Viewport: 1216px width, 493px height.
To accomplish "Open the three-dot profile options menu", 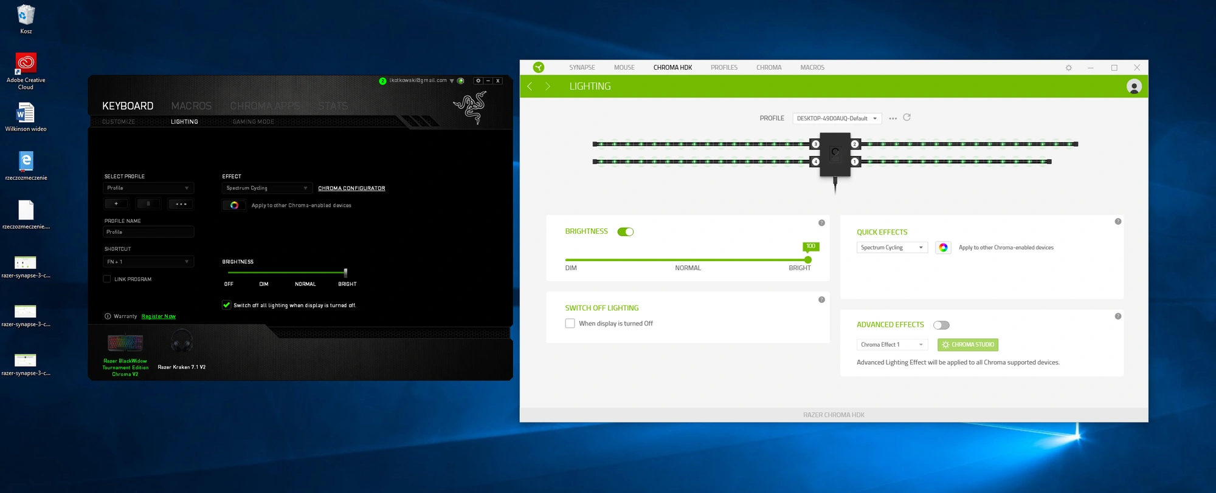I will (x=893, y=118).
